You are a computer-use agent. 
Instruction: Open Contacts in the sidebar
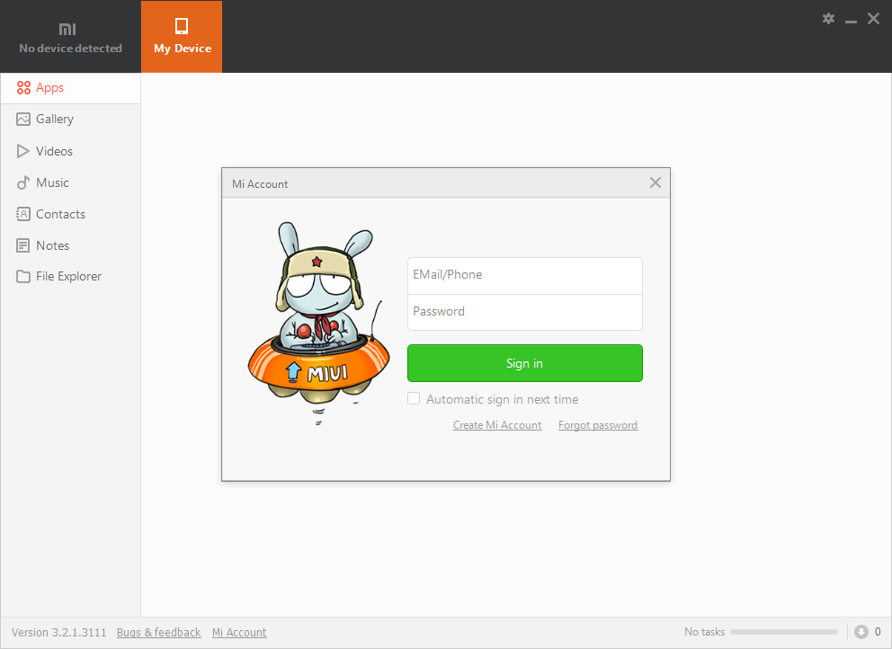click(70, 214)
